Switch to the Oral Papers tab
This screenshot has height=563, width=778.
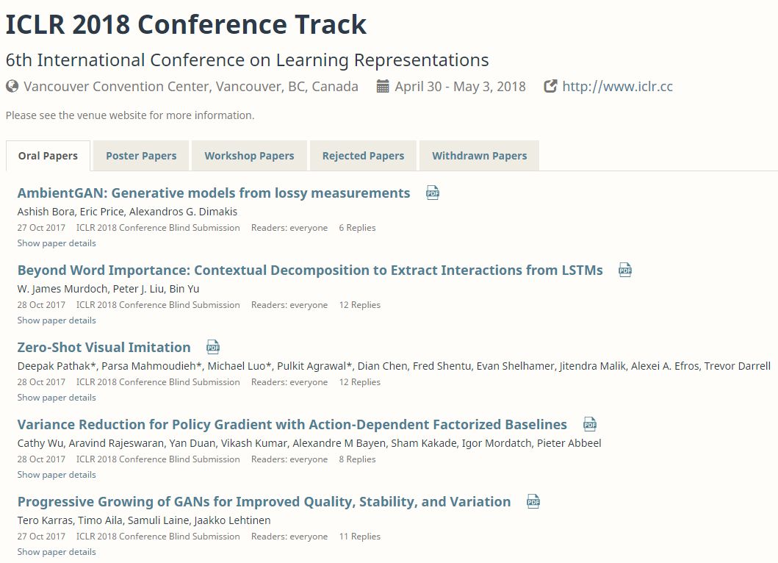click(48, 156)
